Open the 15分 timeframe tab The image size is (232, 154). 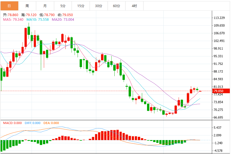pyautogui.click(x=81, y=6)
